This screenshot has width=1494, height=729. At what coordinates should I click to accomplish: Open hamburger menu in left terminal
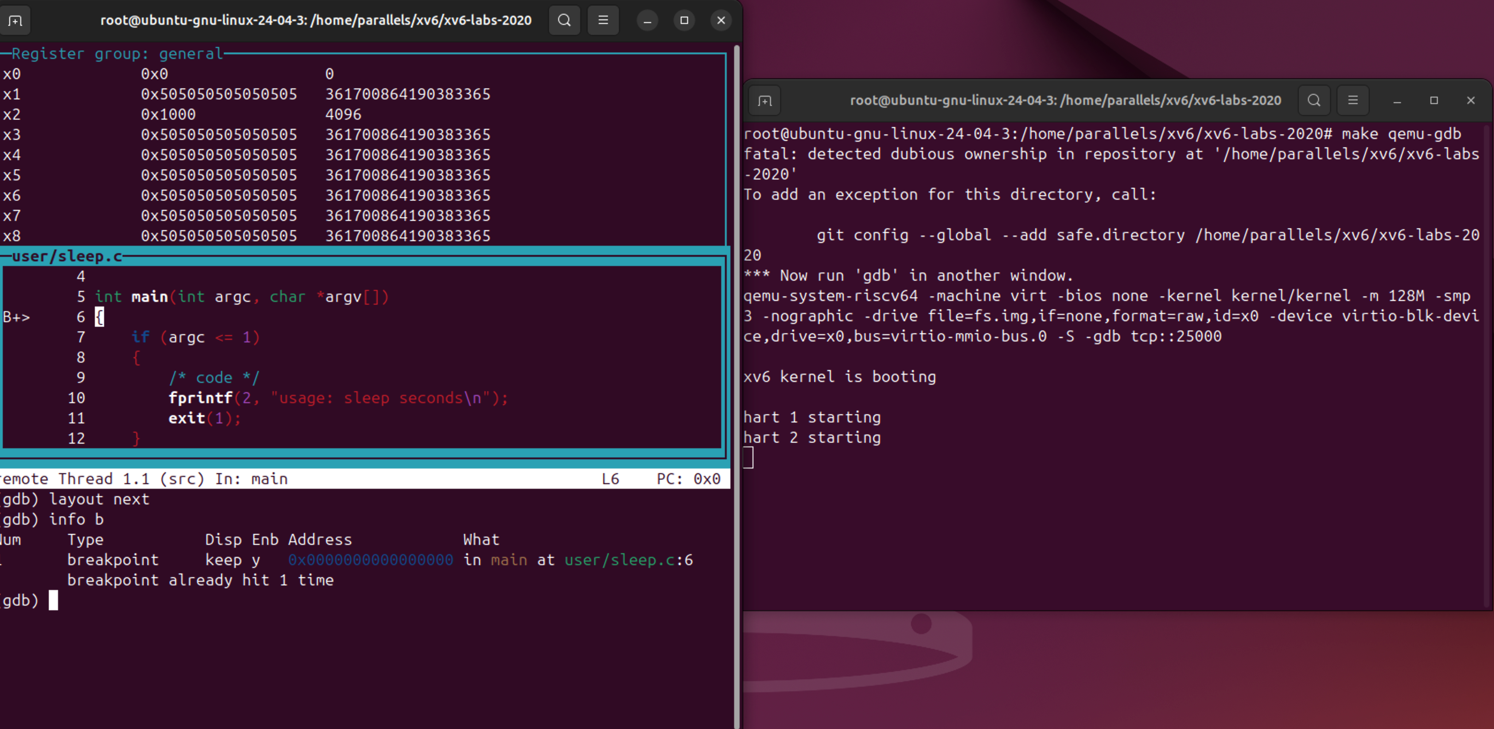coord(602,20)
